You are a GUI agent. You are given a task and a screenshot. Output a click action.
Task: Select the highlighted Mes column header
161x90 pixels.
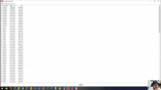click(x=13, y=5)
